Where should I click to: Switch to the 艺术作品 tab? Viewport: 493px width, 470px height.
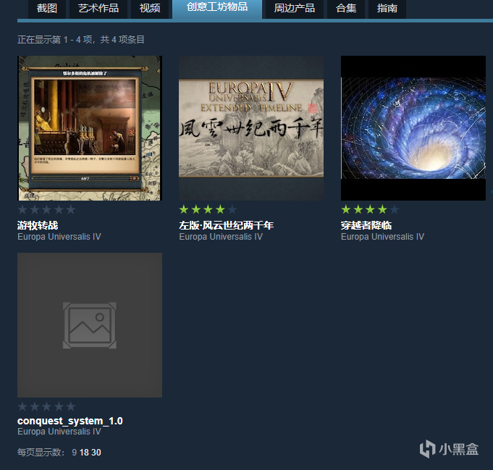[98, 9]
